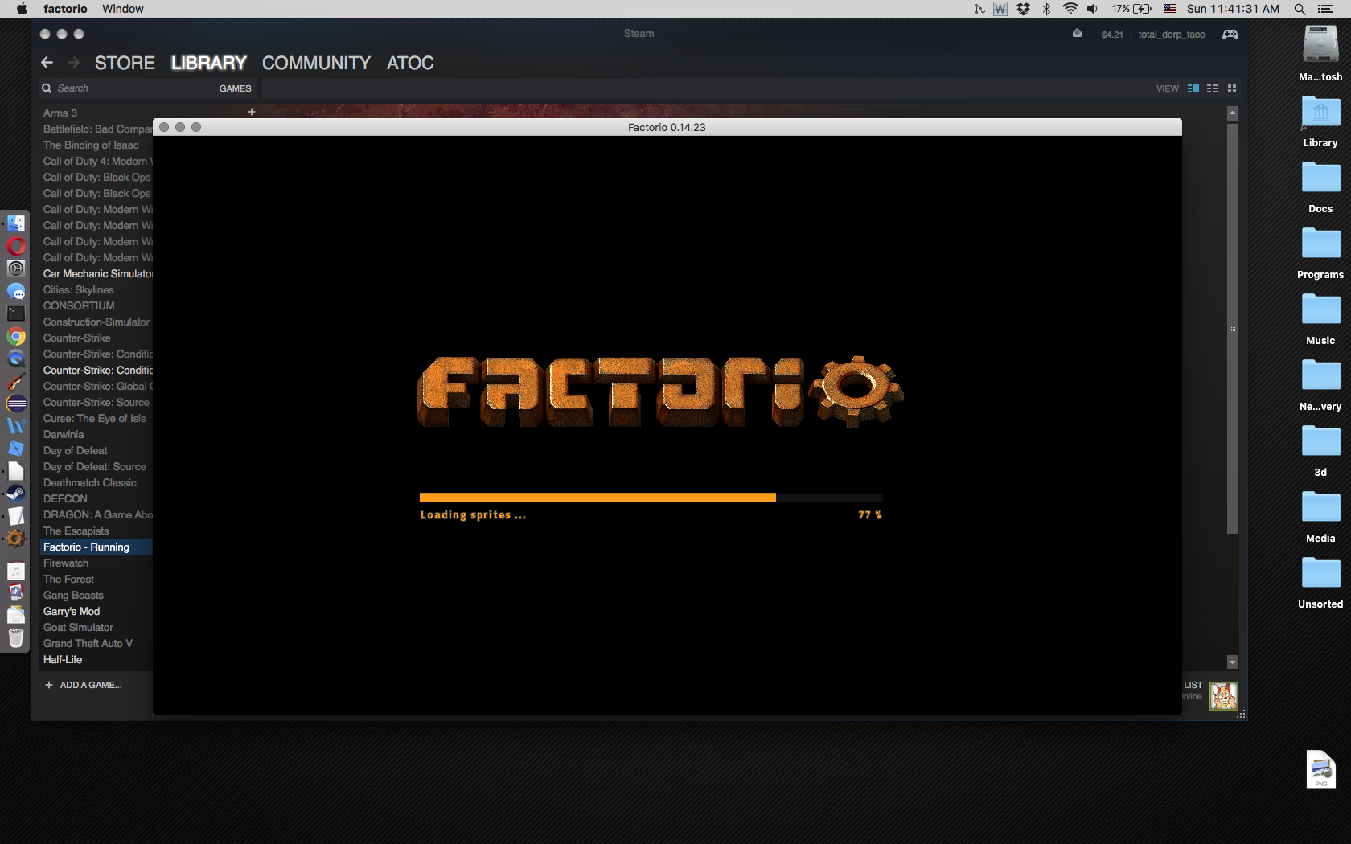Select the Library folder on desktop
Image resolution: width=1351 pixels, height=844 pixels.
(x=1320, y=113)
